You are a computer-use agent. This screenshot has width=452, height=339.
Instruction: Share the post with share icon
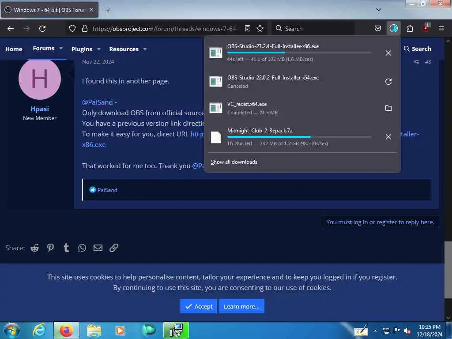point(416,62)
